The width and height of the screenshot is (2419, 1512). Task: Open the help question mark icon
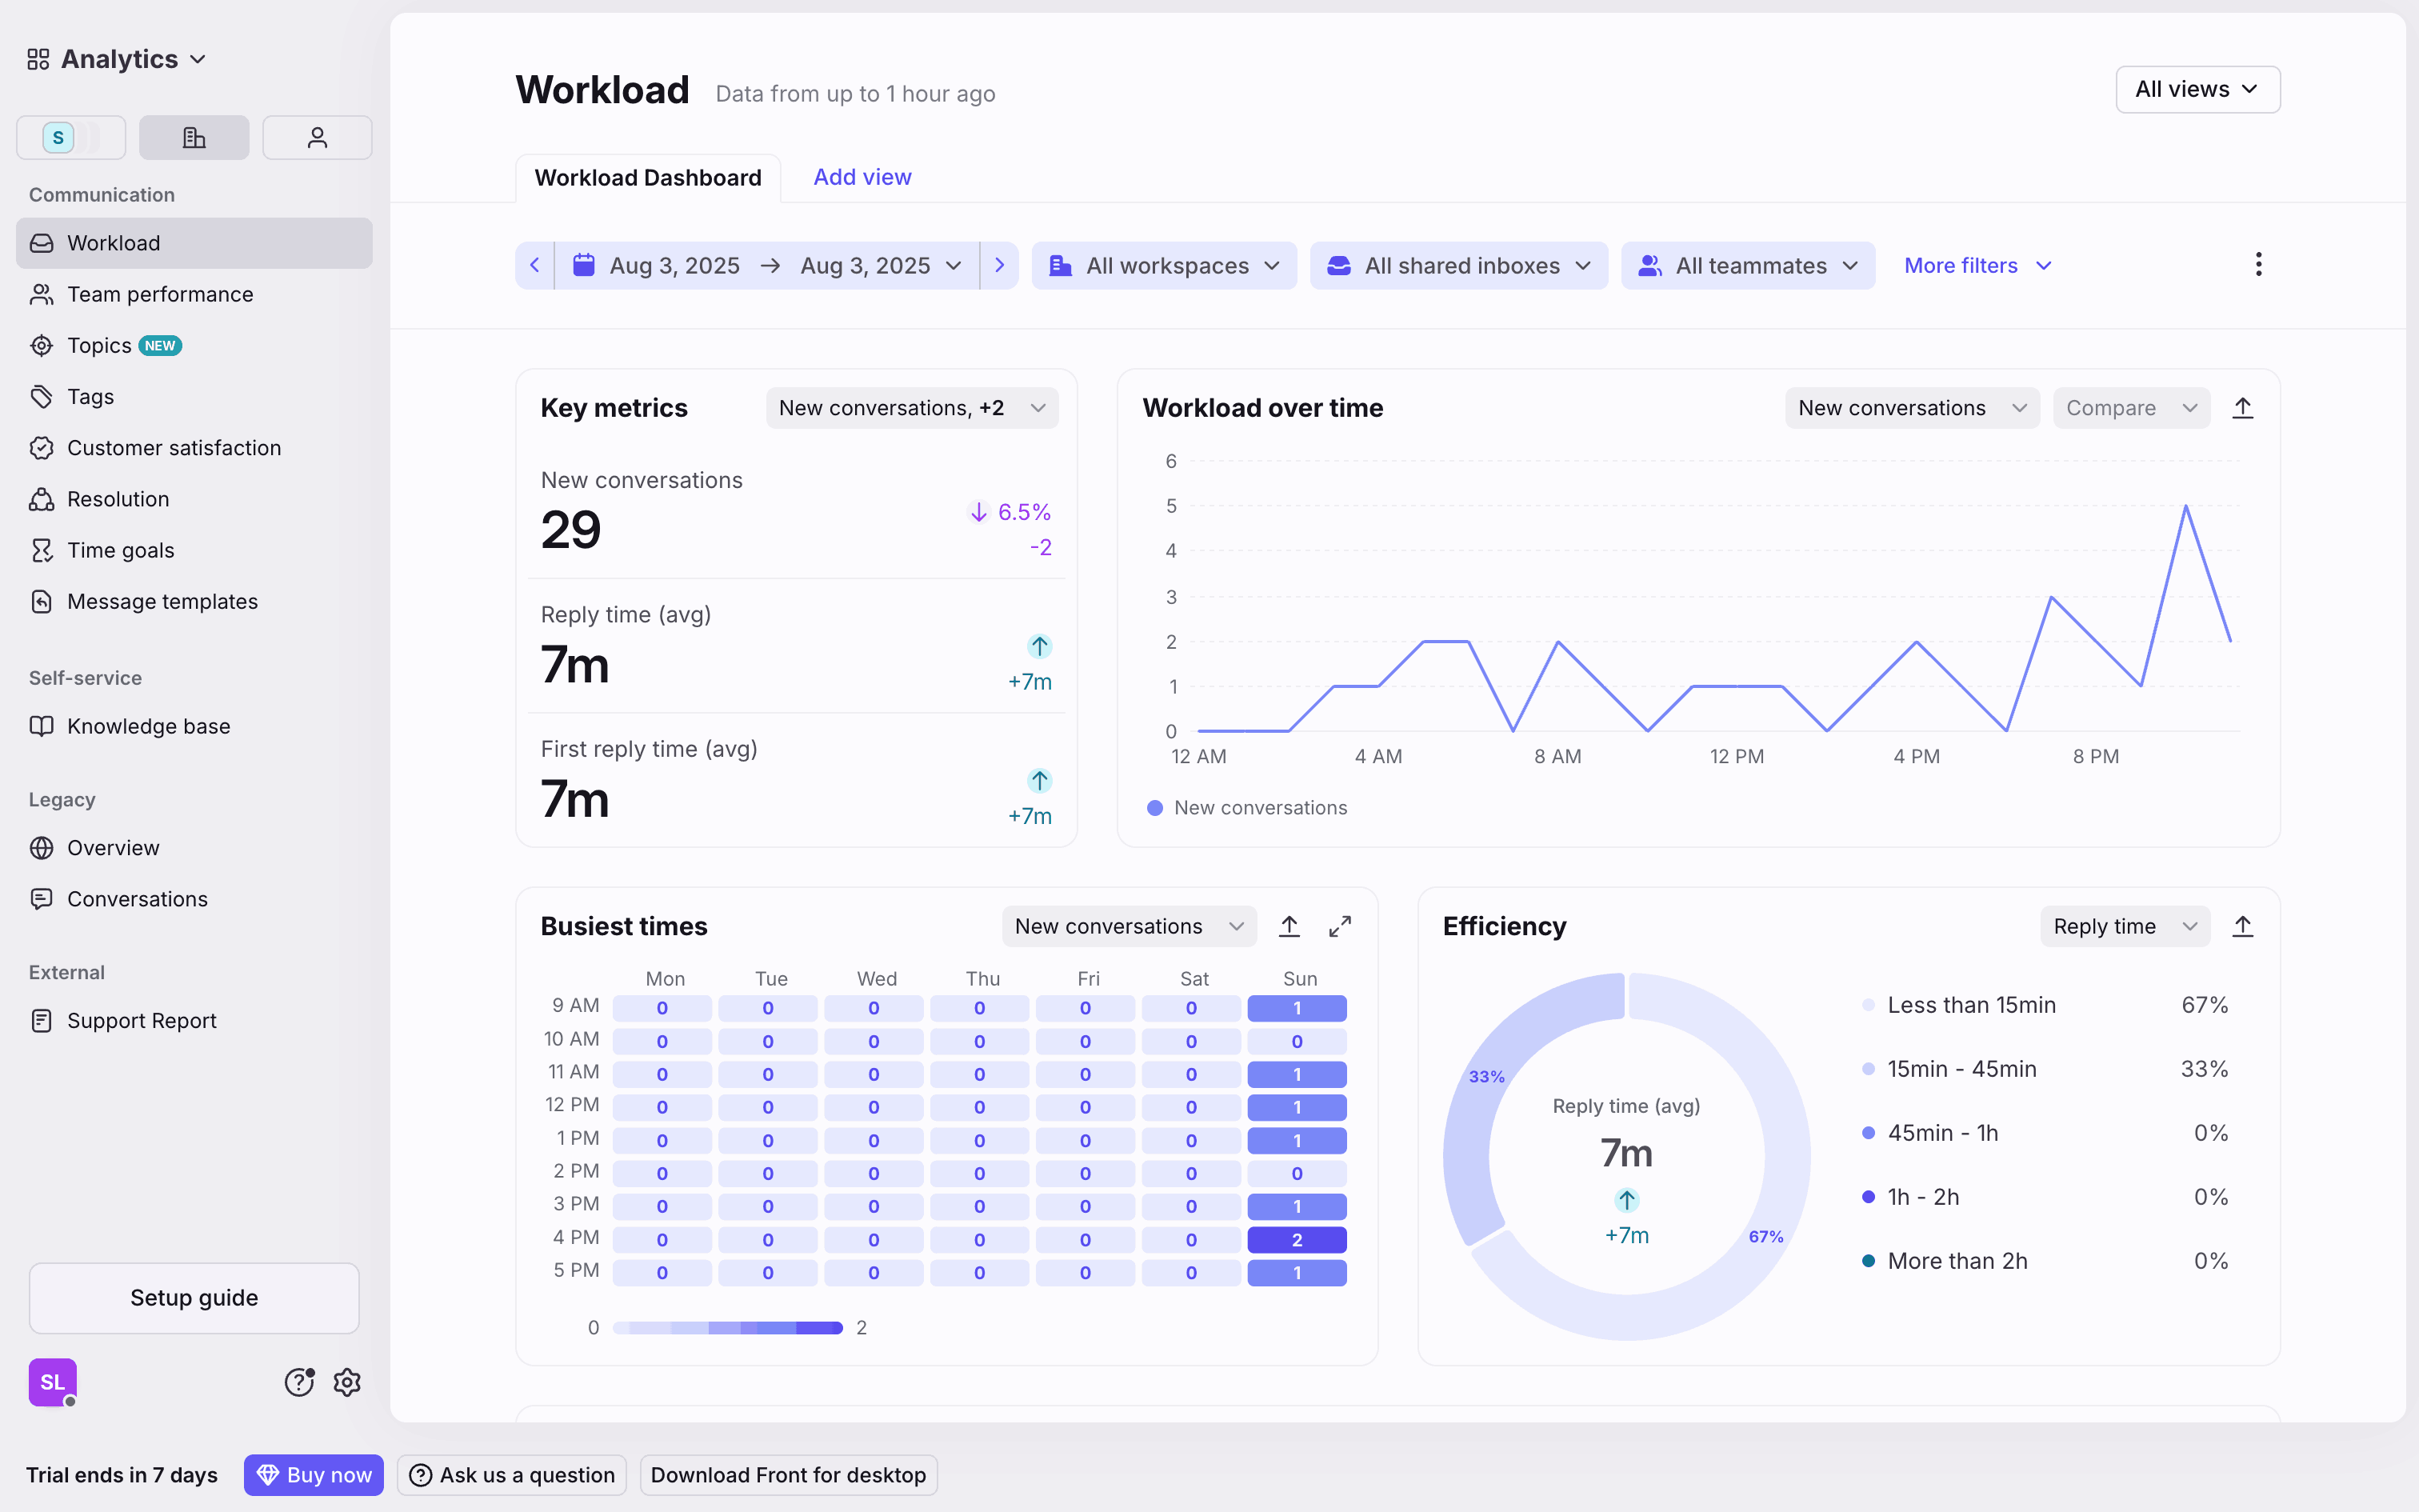click(299, 1382)
